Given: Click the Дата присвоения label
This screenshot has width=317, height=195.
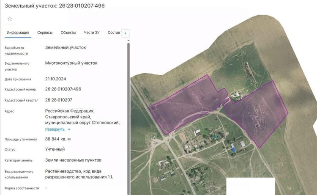Looking at the screenshot, I should click(x=18, y=79).
